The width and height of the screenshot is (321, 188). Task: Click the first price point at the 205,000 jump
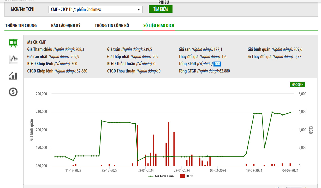click(x=102, y=121)
